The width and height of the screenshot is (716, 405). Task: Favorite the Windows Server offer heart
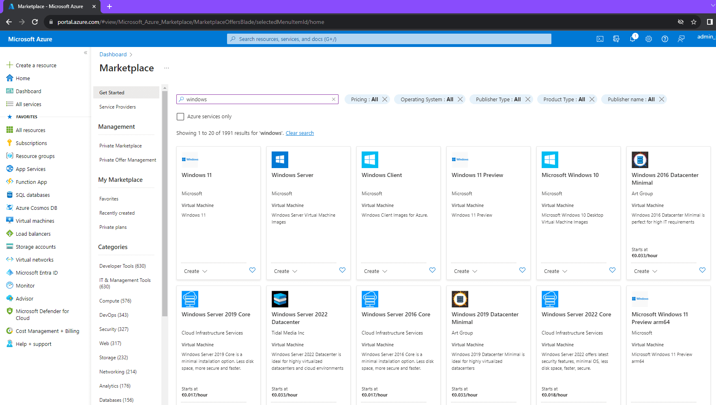pyautogui.click(x=342, y=270)
